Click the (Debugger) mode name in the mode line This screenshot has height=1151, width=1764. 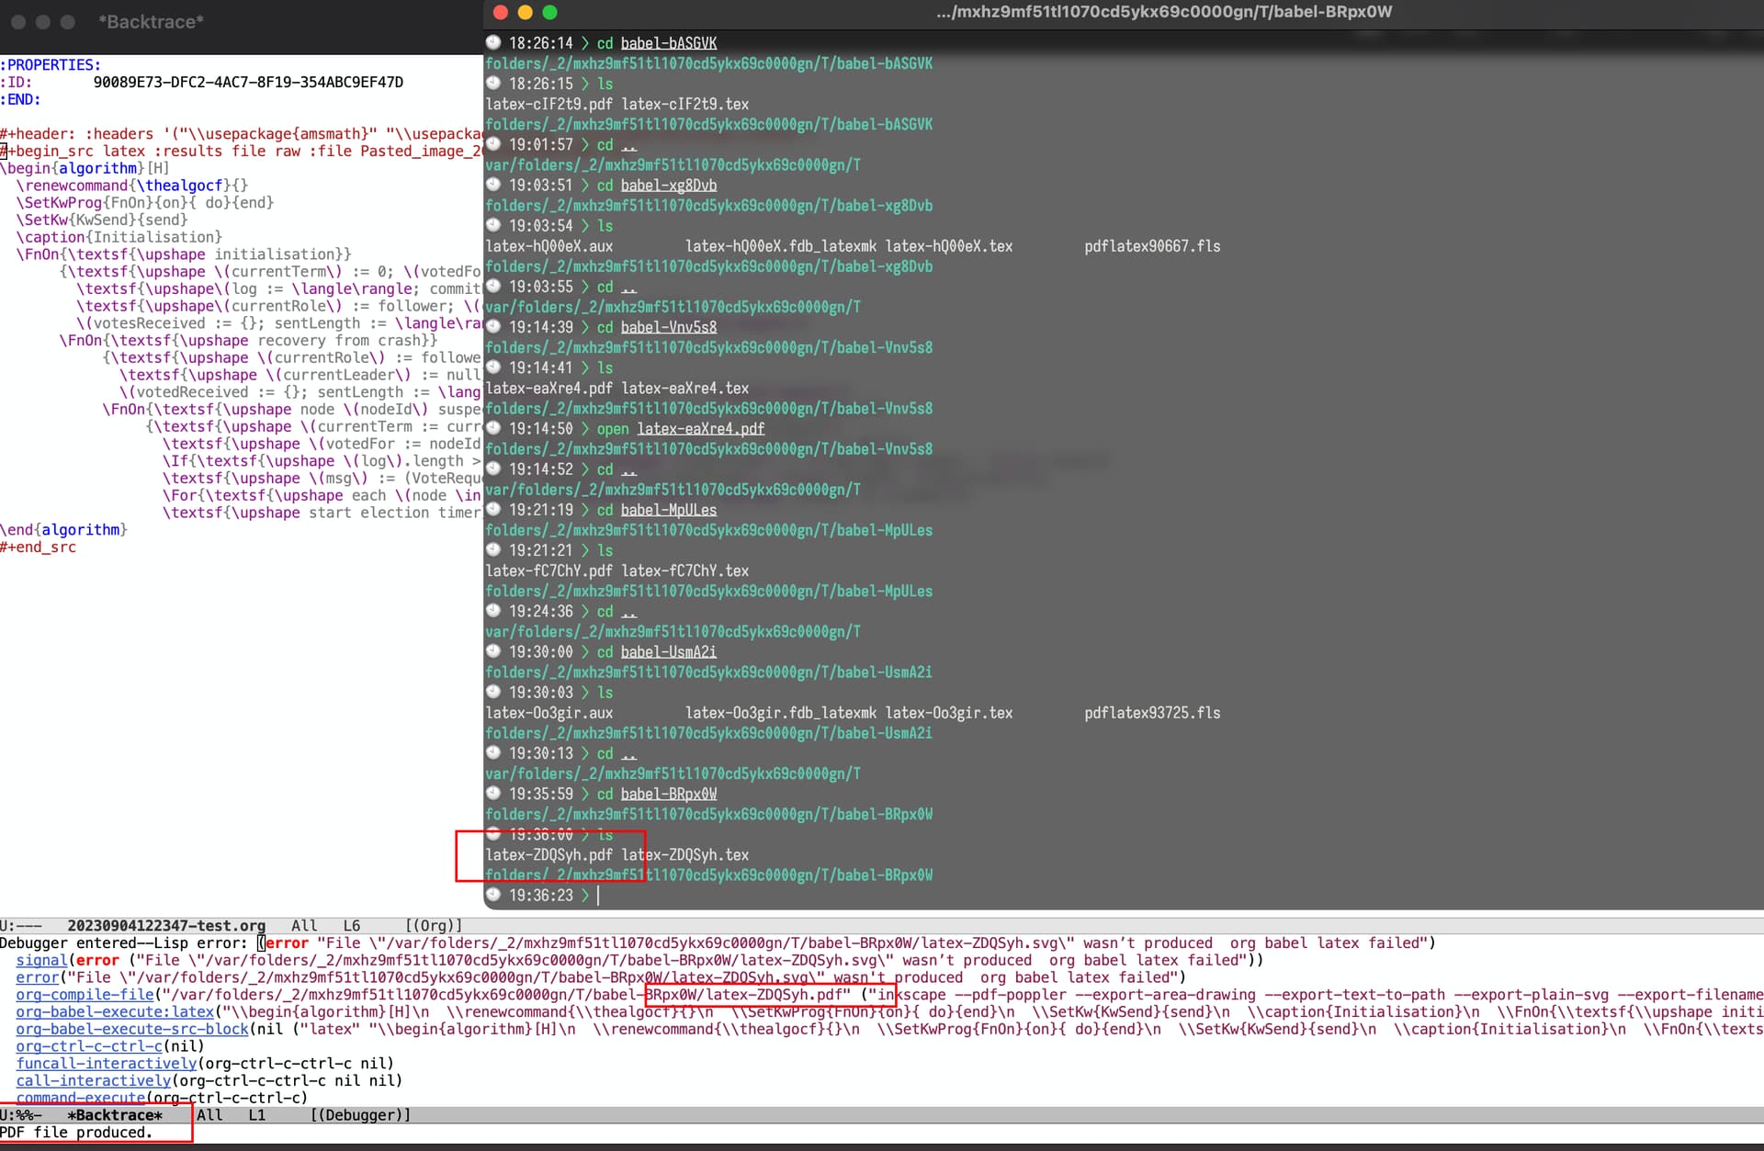pyautogui.click(x=360, y=1114)
